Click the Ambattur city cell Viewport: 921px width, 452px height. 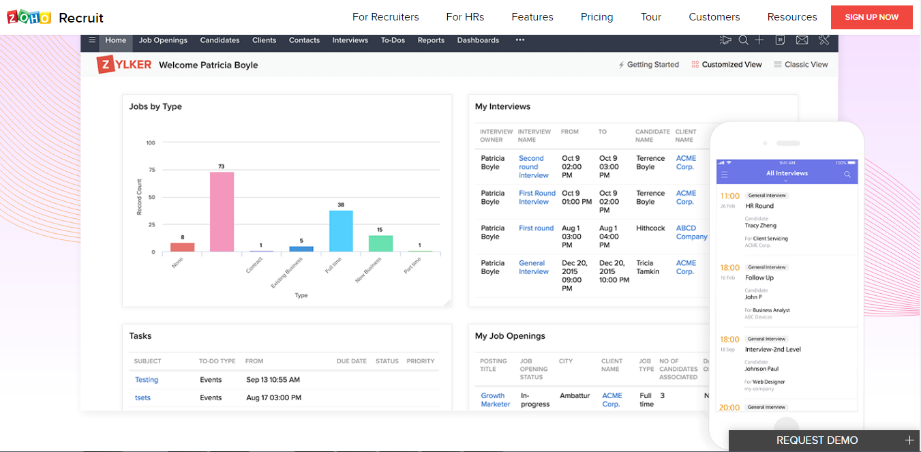[x=575, y=396]
